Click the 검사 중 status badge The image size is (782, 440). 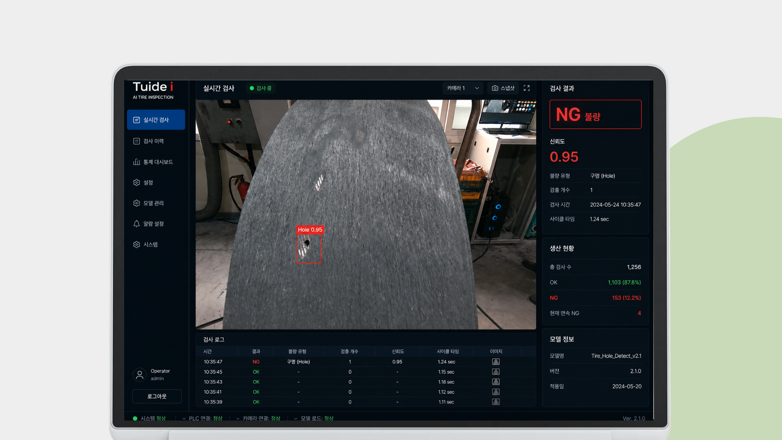[261, 88]
